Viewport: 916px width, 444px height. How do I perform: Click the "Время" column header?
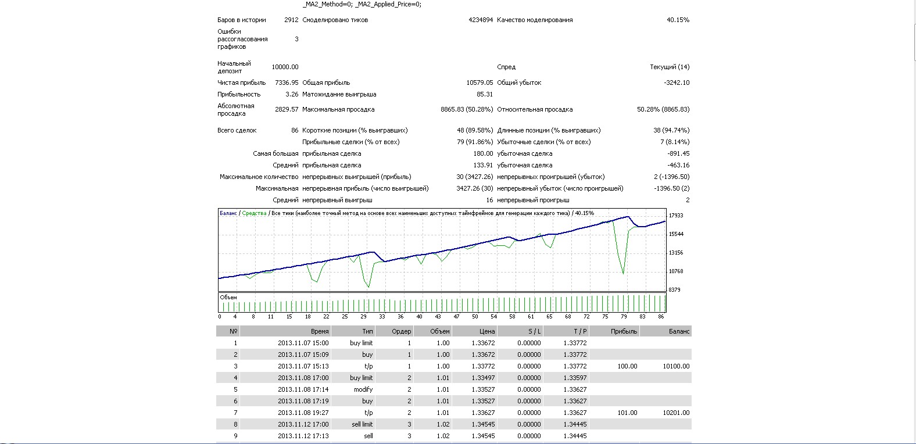[x=319, y=331]
